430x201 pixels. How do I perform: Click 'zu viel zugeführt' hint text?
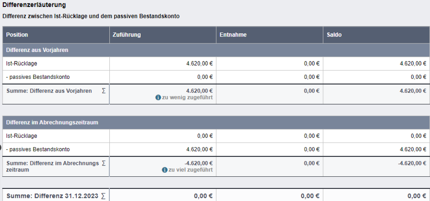click(x=190, y=170)
